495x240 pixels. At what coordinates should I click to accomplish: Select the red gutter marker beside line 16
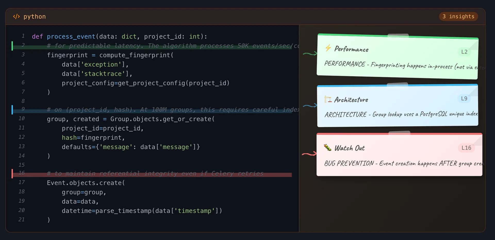point(12,173)
